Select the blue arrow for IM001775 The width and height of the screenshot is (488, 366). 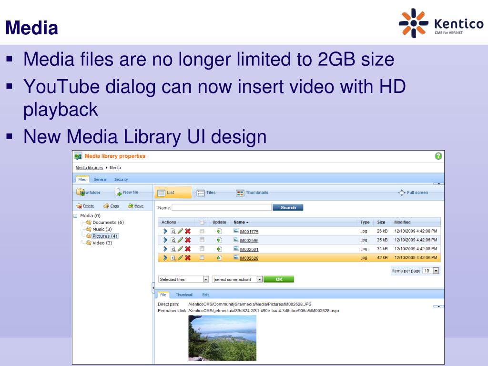coord(165,231)
